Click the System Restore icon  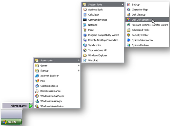[x=128, y=45]
